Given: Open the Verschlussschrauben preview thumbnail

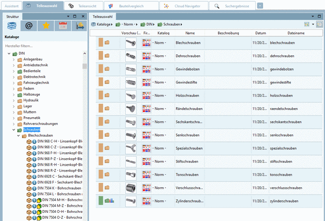Looking at the screenshot, I should click(131, 188).
